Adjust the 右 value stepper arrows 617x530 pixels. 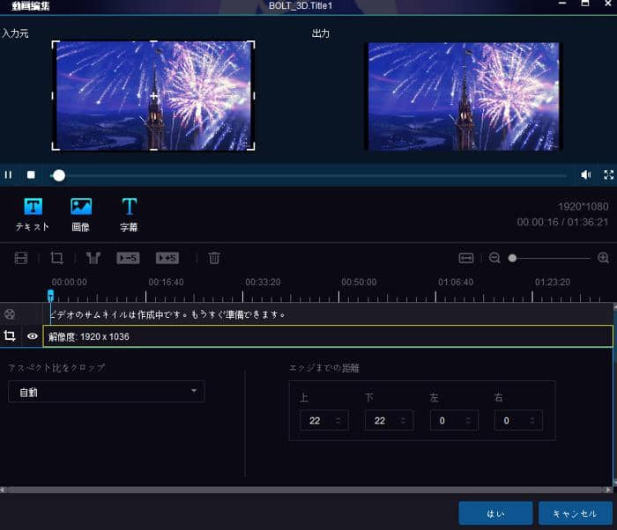532,421
